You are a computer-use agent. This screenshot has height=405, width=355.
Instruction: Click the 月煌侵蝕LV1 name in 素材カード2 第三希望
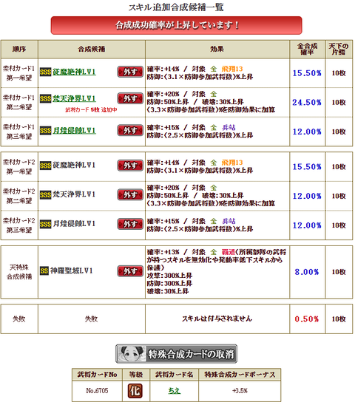click(x=74, y=224)
